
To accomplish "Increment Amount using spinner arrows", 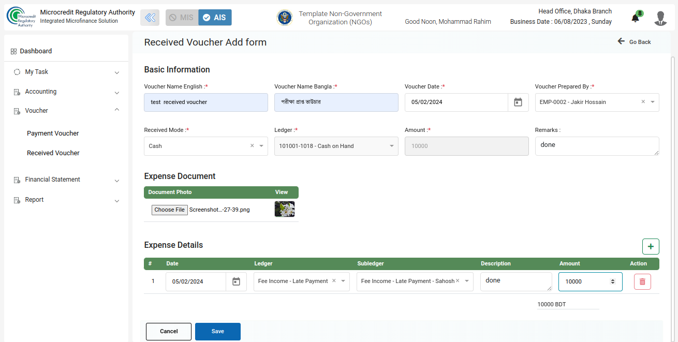I will (613, 280).
